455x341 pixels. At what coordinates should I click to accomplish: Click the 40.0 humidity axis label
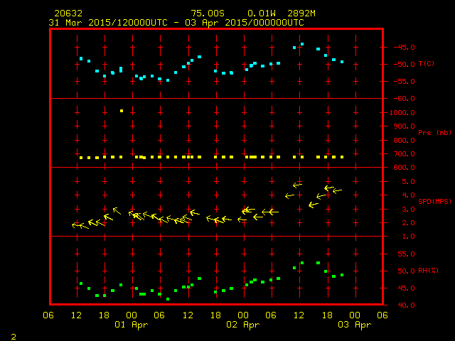pyautogui.click(x=406, y=305)
